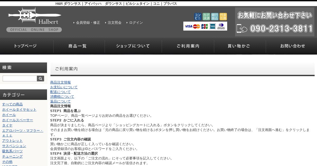Click the phone number 090-2313-3811 banner
The width and height of the screenshot is (317, 166).
(281, 28)
